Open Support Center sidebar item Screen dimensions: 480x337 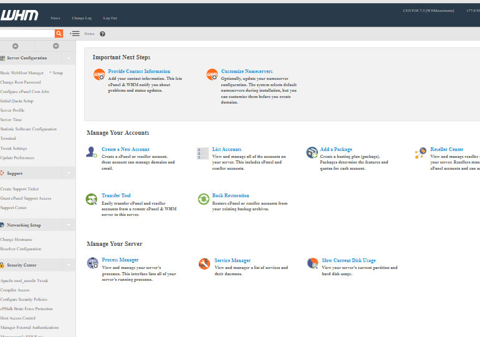coord(14,208)
